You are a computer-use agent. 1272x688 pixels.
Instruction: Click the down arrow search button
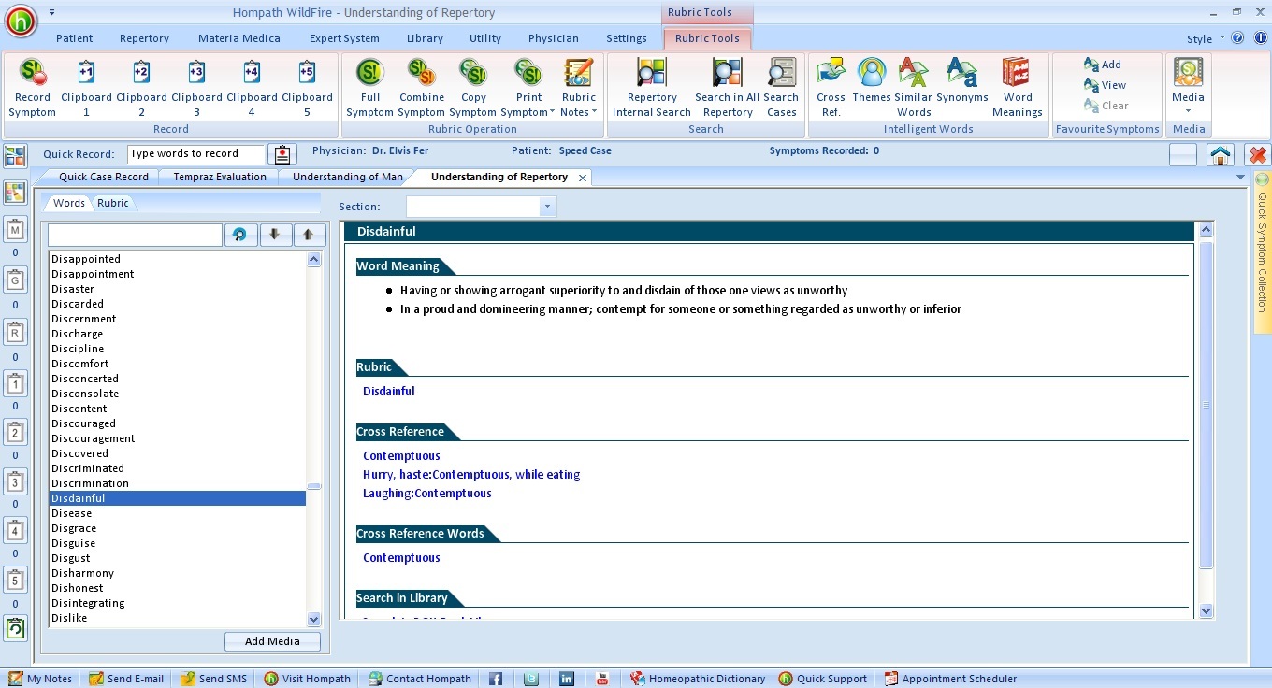click(275, 235)
